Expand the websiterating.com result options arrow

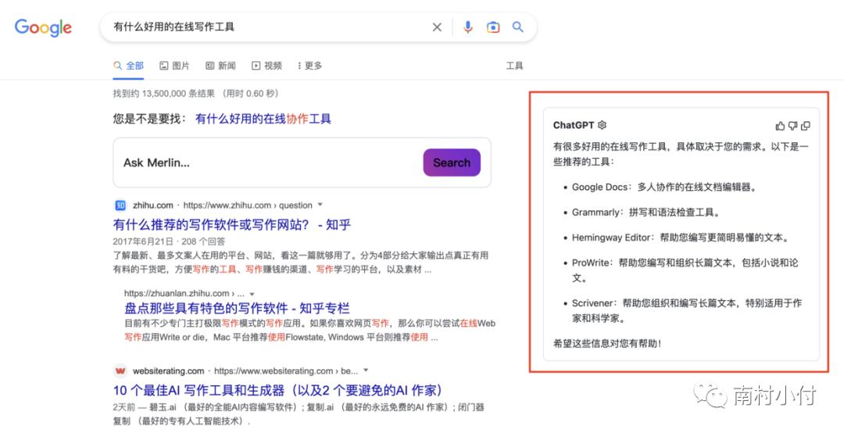click(366, 370)
